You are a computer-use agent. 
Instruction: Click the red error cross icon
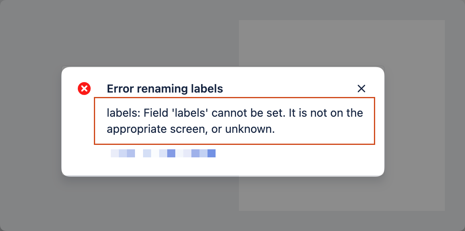(84, 89)
